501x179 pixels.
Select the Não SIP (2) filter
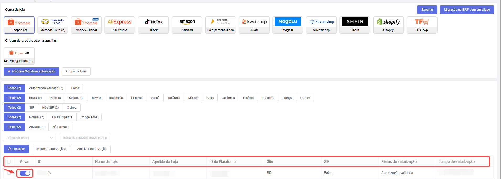pos(51,108)
